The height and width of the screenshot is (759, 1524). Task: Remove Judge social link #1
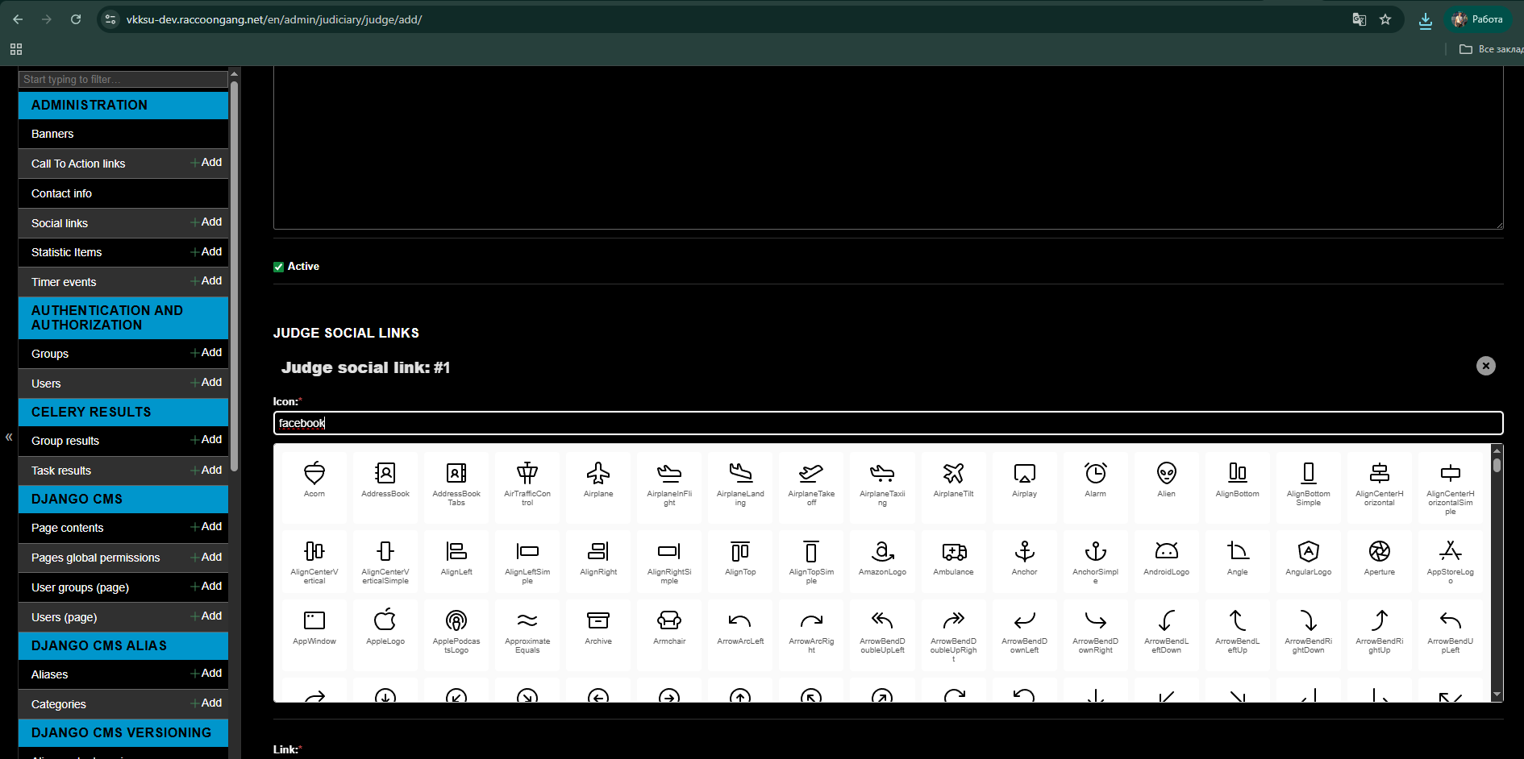coord(1485,366)
